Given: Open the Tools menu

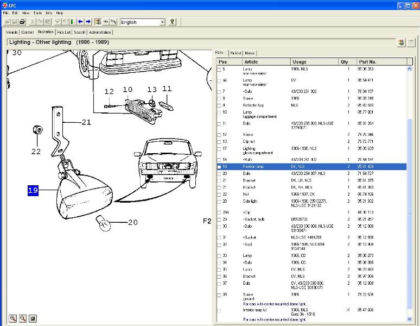Looking at the screenshot, I should pos(37,12).
